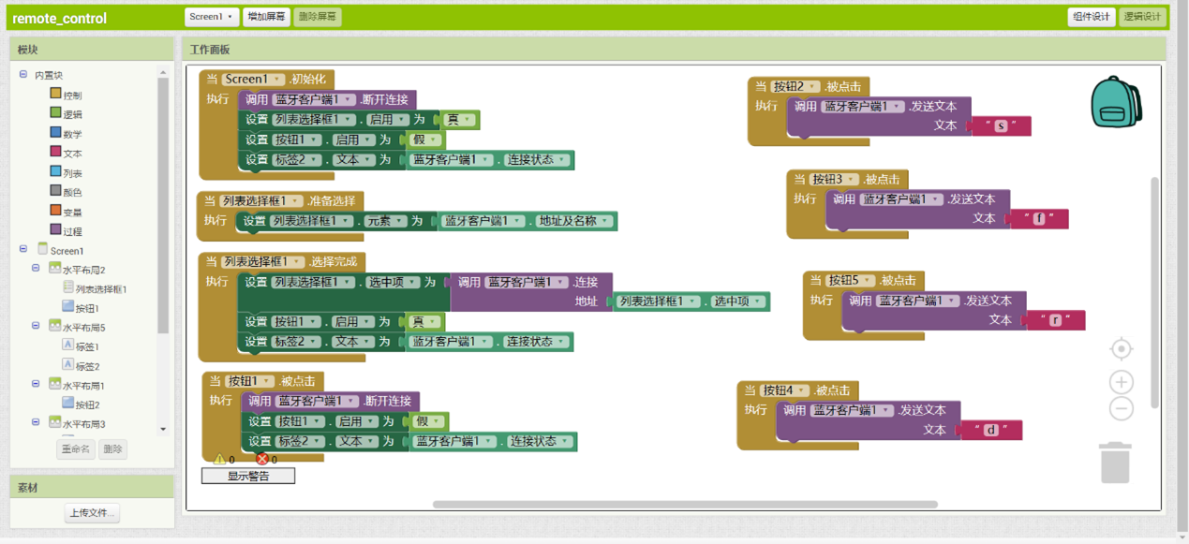Center workspace using the crosshair icon
The height and width of the screenshot is (544, 1189).
[x=1121, y=349]
